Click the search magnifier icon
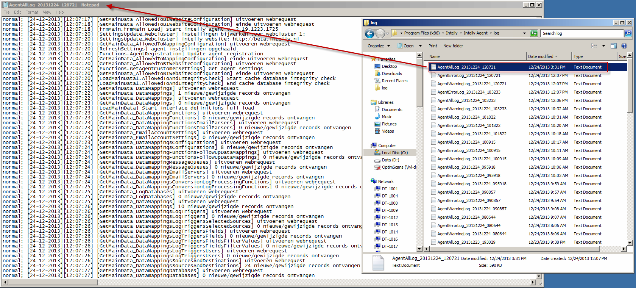Viewport: 636px width, 288px height. [628, 33]
